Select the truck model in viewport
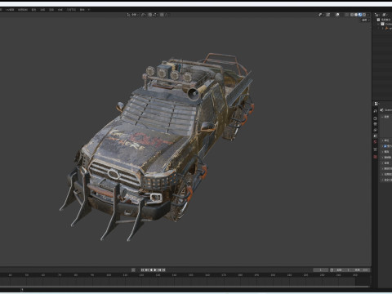The width and height of the screenshot is (392, 294). pos(158,147)
